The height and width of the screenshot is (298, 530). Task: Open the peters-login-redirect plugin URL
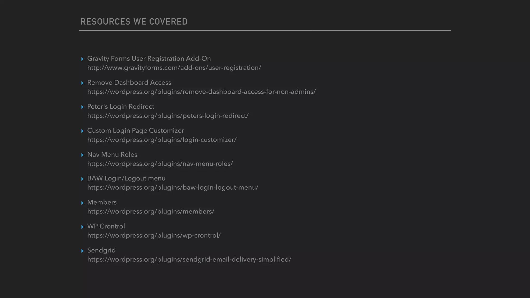(x=168, y=116)
